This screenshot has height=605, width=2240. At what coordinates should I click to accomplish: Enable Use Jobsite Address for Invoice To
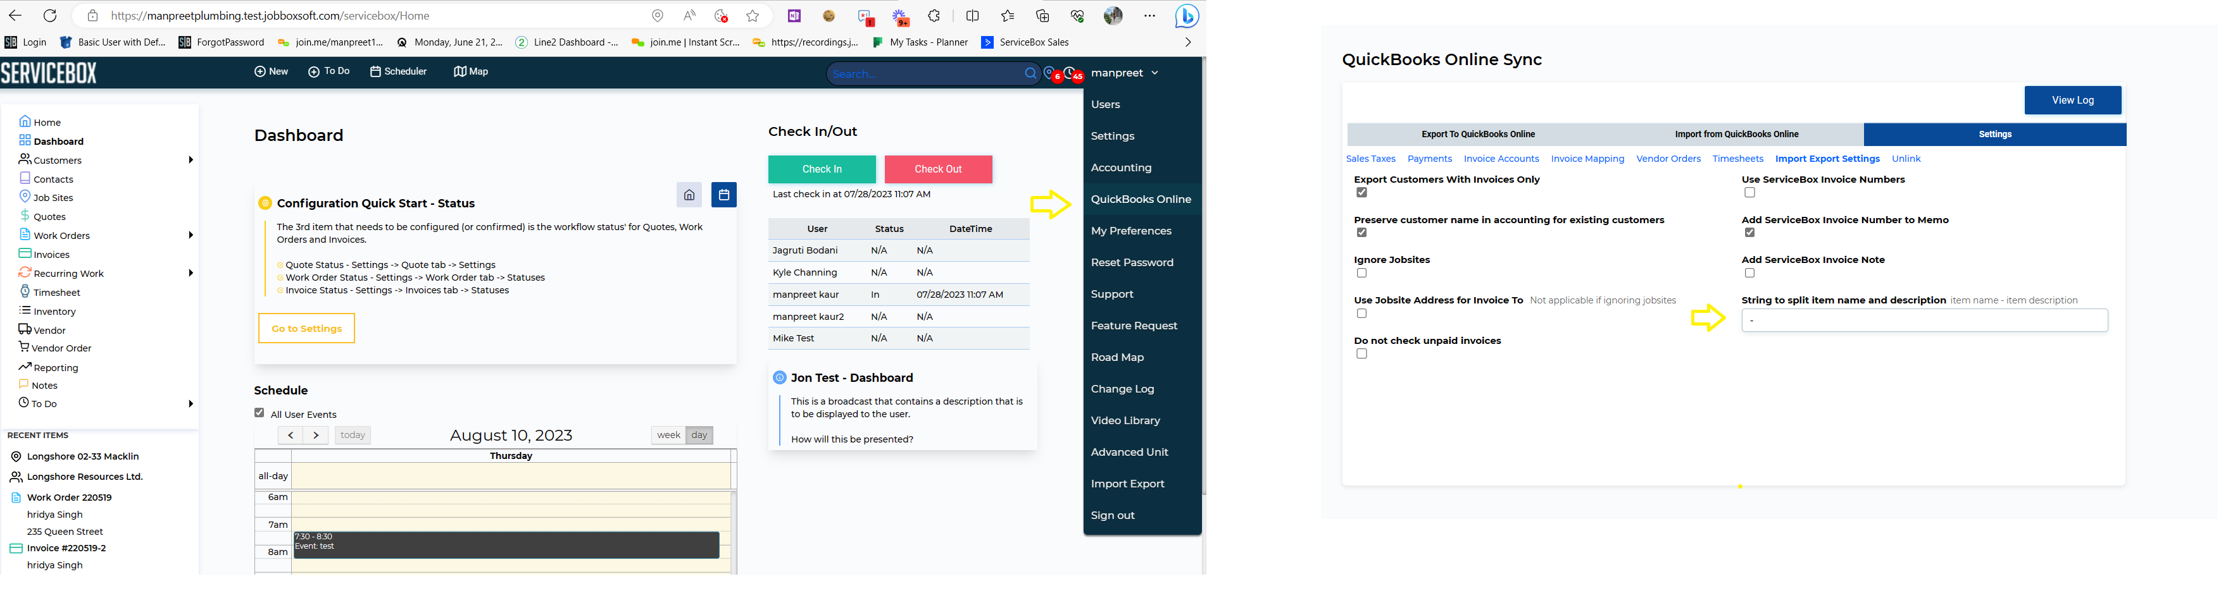1361,314
